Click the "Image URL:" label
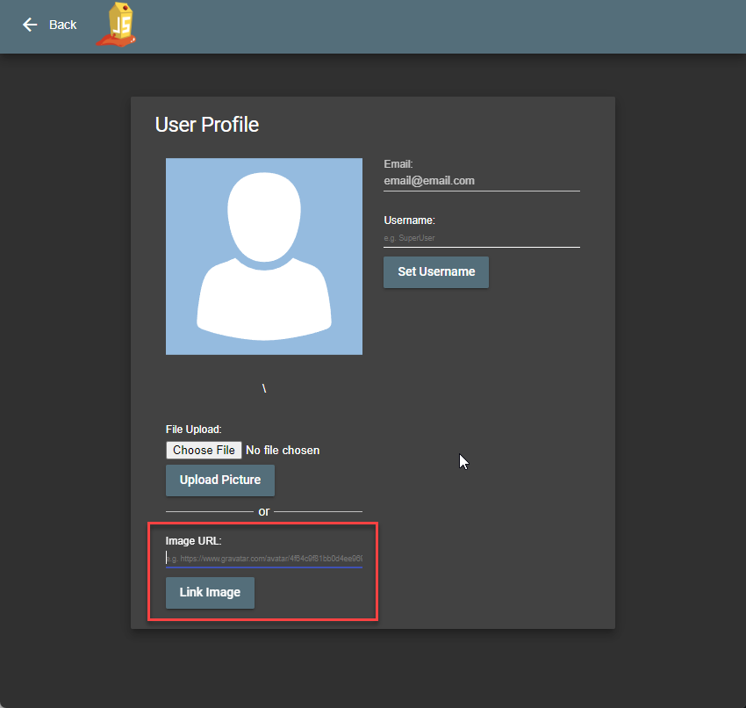The height and width of the screenshot is (708, 746). (x=194, y=540)
